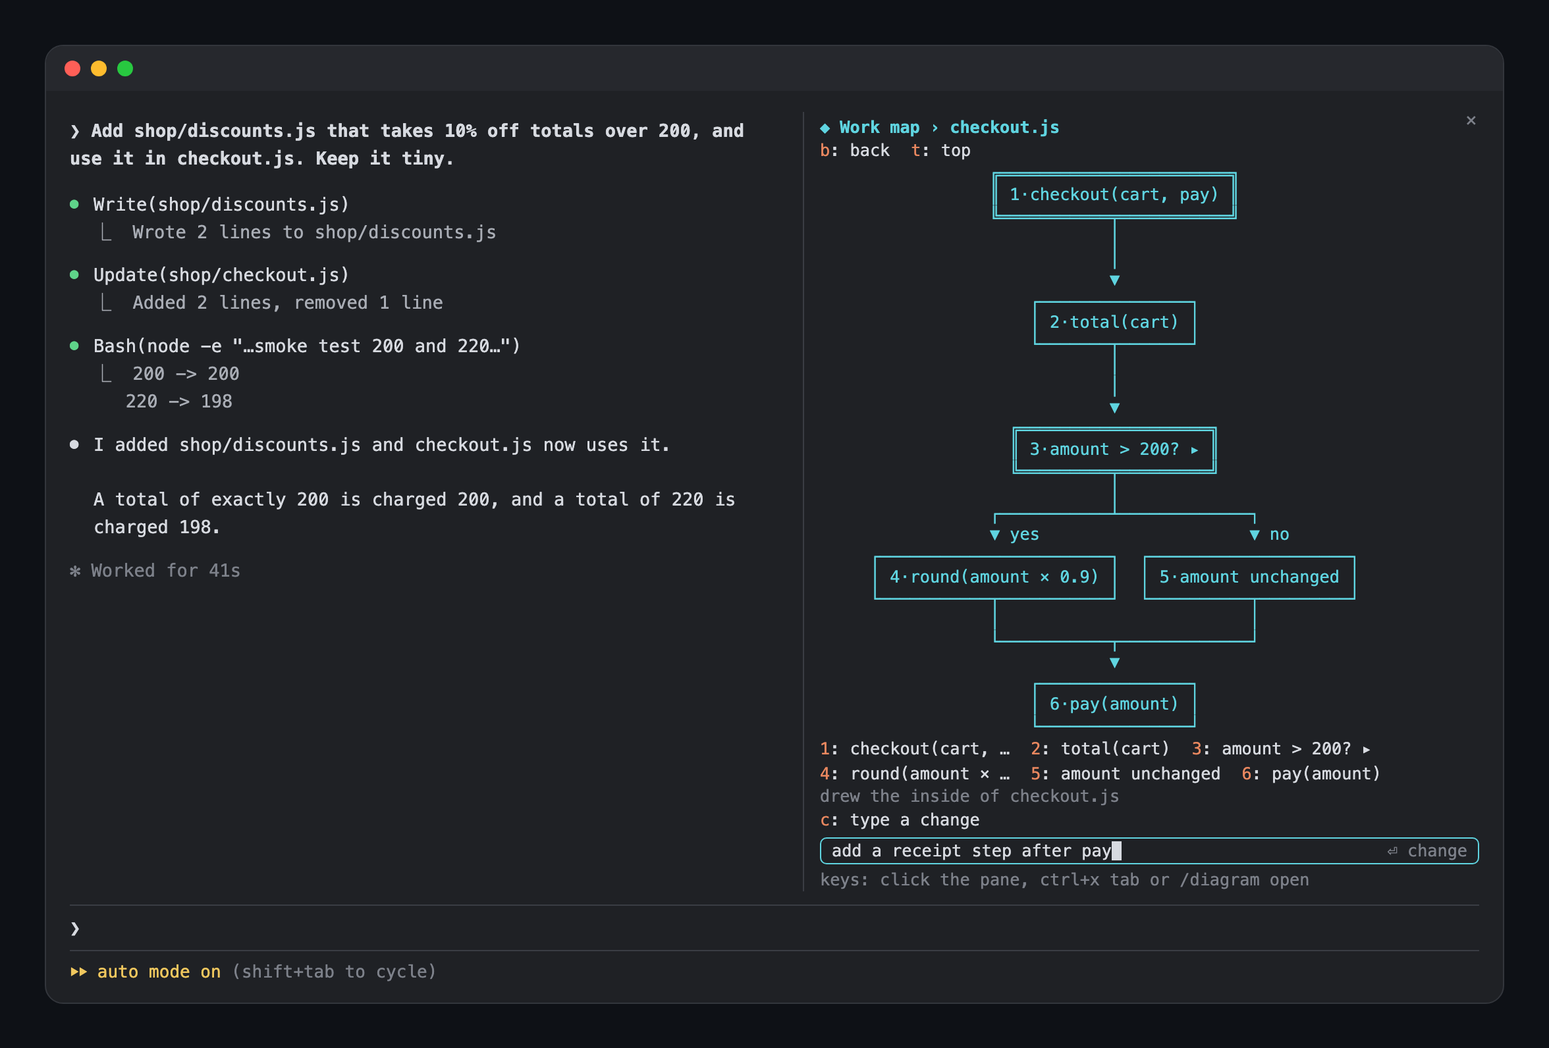Select the checkout.js breadcrumb

(x=1004, y=127)
